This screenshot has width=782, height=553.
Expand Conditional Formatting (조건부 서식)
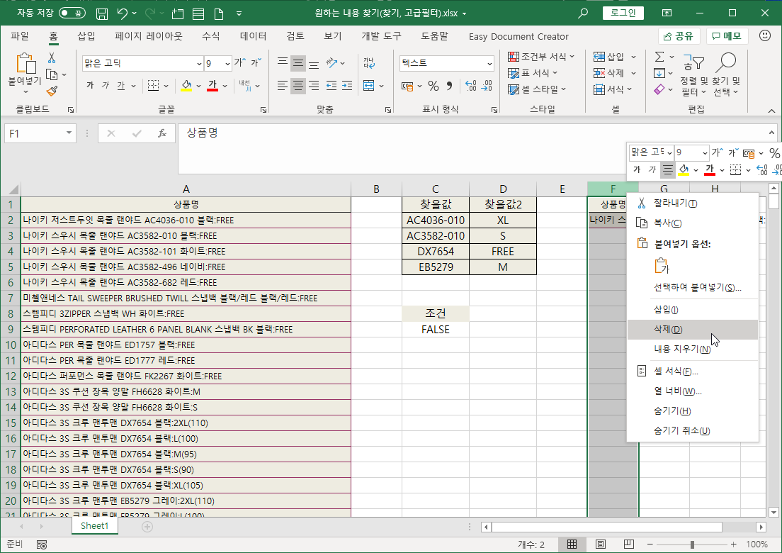(541, 57)
